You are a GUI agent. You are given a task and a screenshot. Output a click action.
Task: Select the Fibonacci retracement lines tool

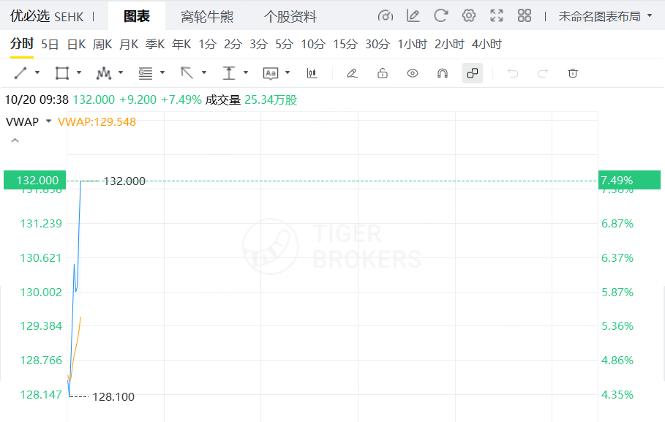[x=146, y=73]
